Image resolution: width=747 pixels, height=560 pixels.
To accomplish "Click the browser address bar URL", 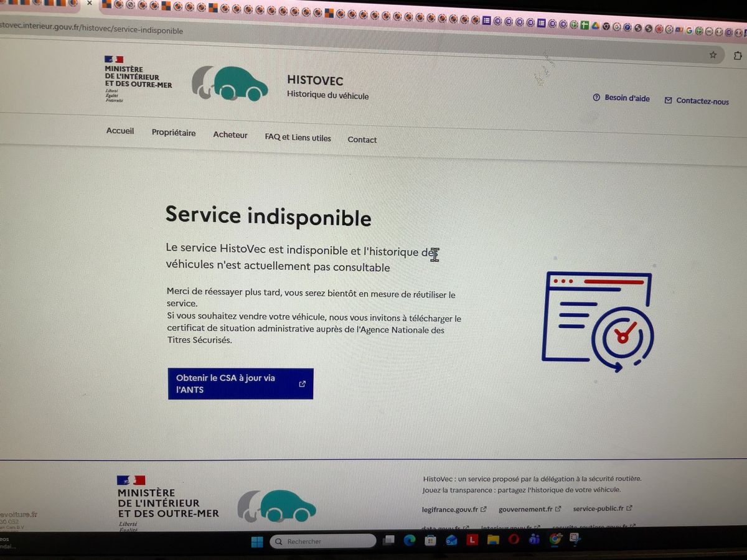I will (92, 29).
